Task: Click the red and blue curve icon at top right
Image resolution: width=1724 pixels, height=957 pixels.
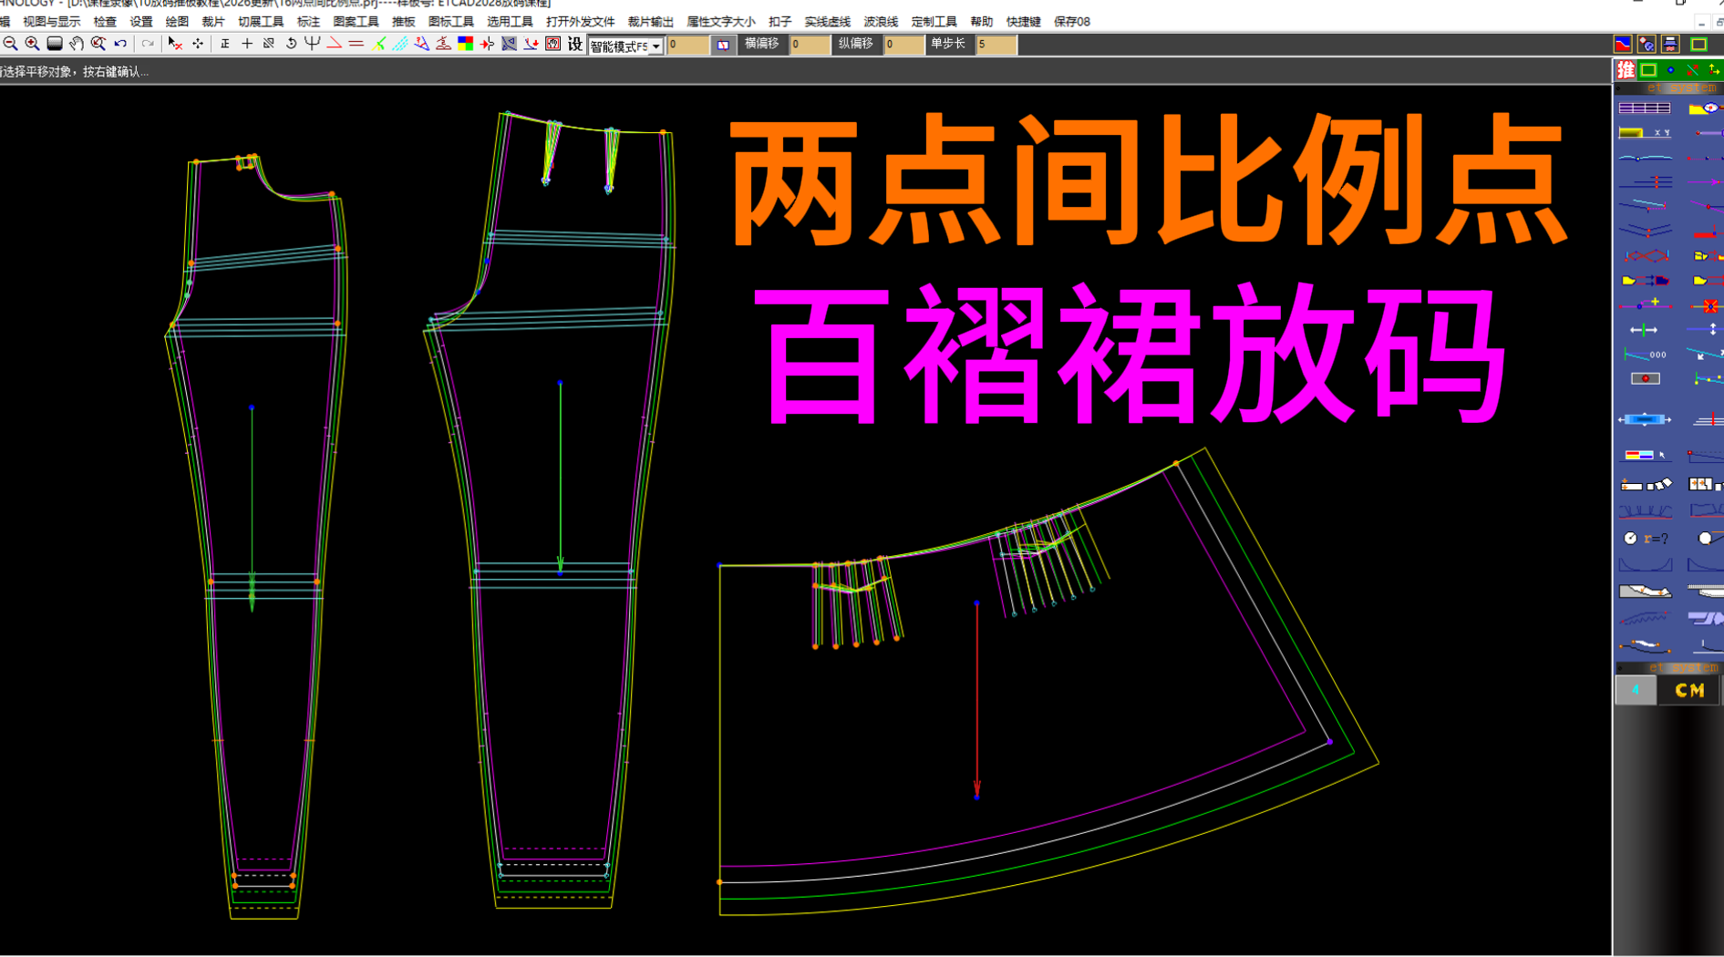Action: pyautogui.click(x=1623, y=44)
